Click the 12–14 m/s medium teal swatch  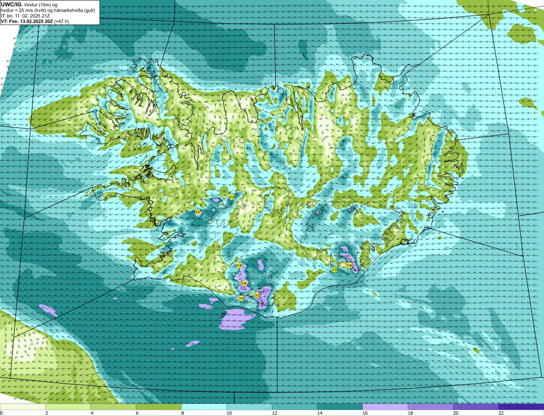[x=295, y=407]
